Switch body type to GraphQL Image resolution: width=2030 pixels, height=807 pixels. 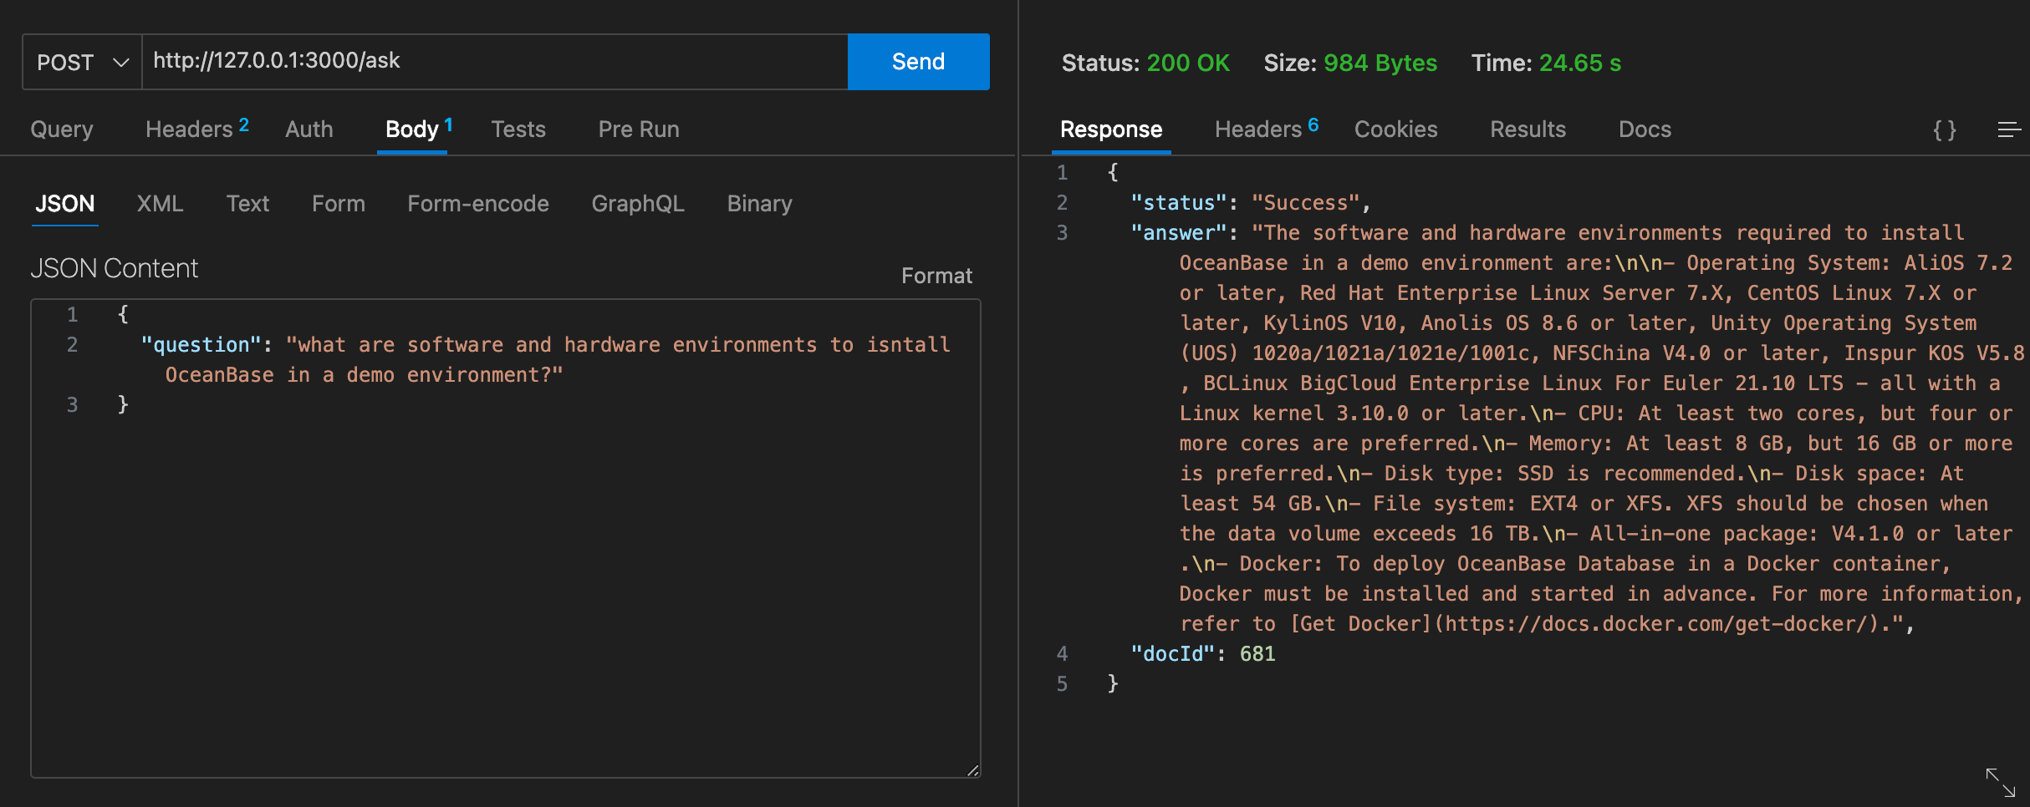pos(637,204)
